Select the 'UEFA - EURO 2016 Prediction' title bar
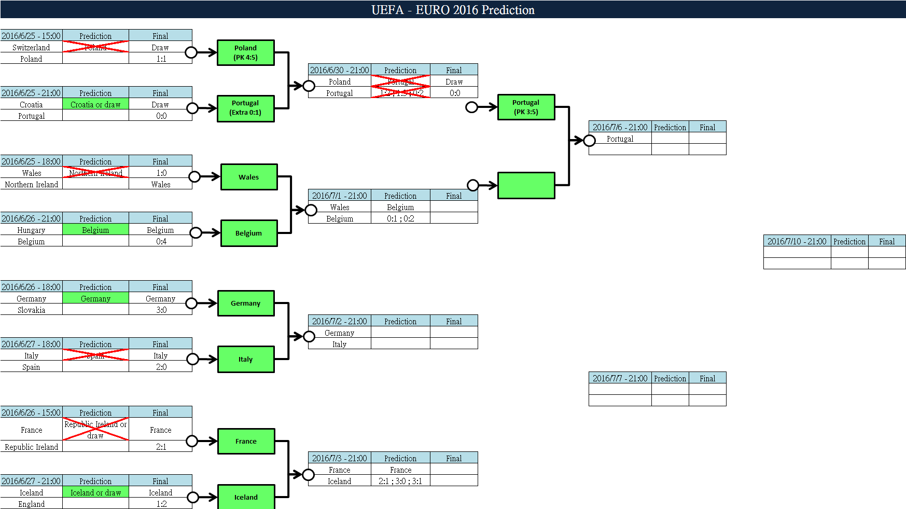 (x=453, y=9)
